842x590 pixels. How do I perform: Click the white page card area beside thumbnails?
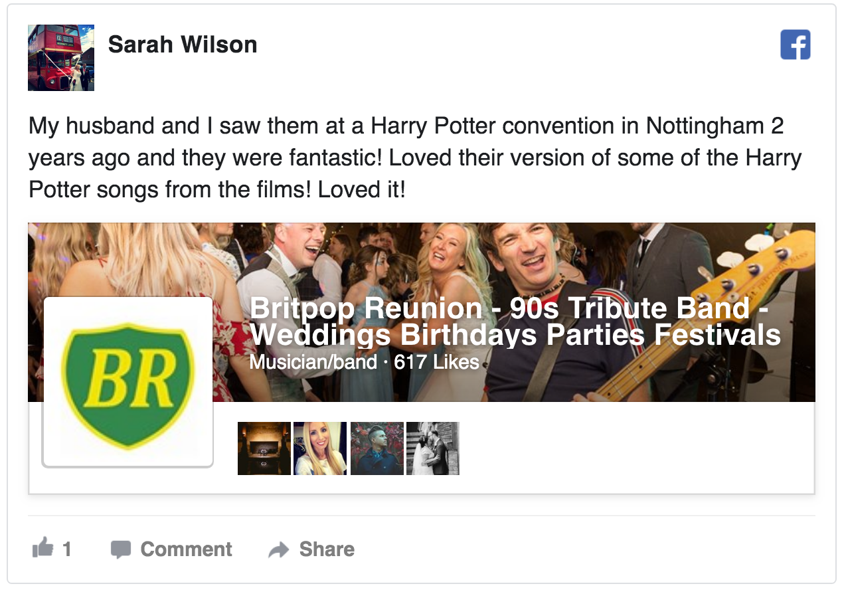[636, 448]
